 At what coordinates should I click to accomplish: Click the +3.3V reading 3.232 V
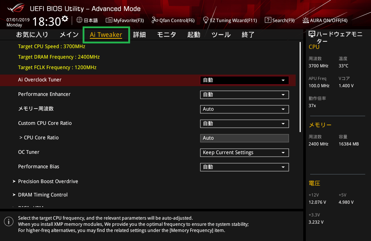point(316,222)
